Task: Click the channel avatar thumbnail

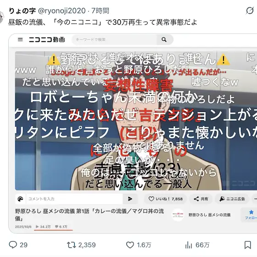Action: [178, 215]
